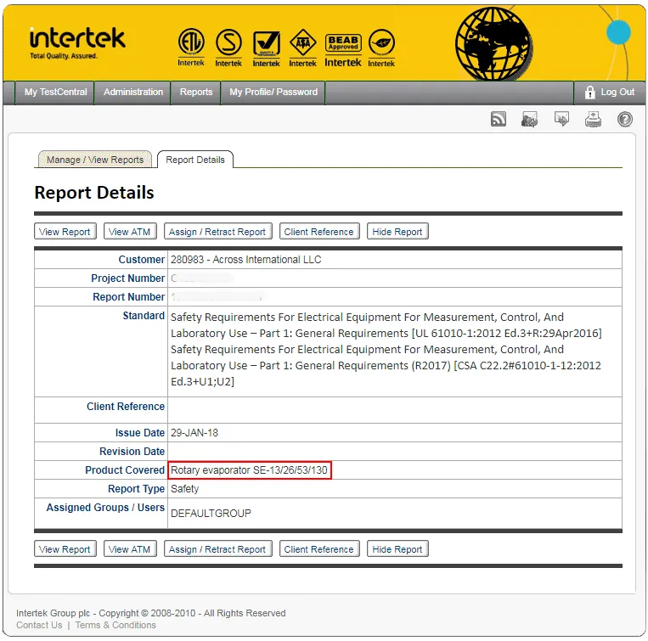
Task: Click the S certification mark icon
Action: (x=228, y=48)
